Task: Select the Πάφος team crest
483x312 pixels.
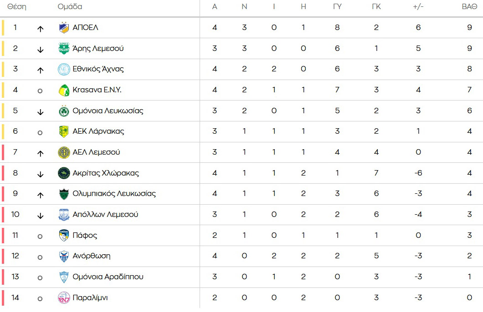Action: [x=64, y=236]
